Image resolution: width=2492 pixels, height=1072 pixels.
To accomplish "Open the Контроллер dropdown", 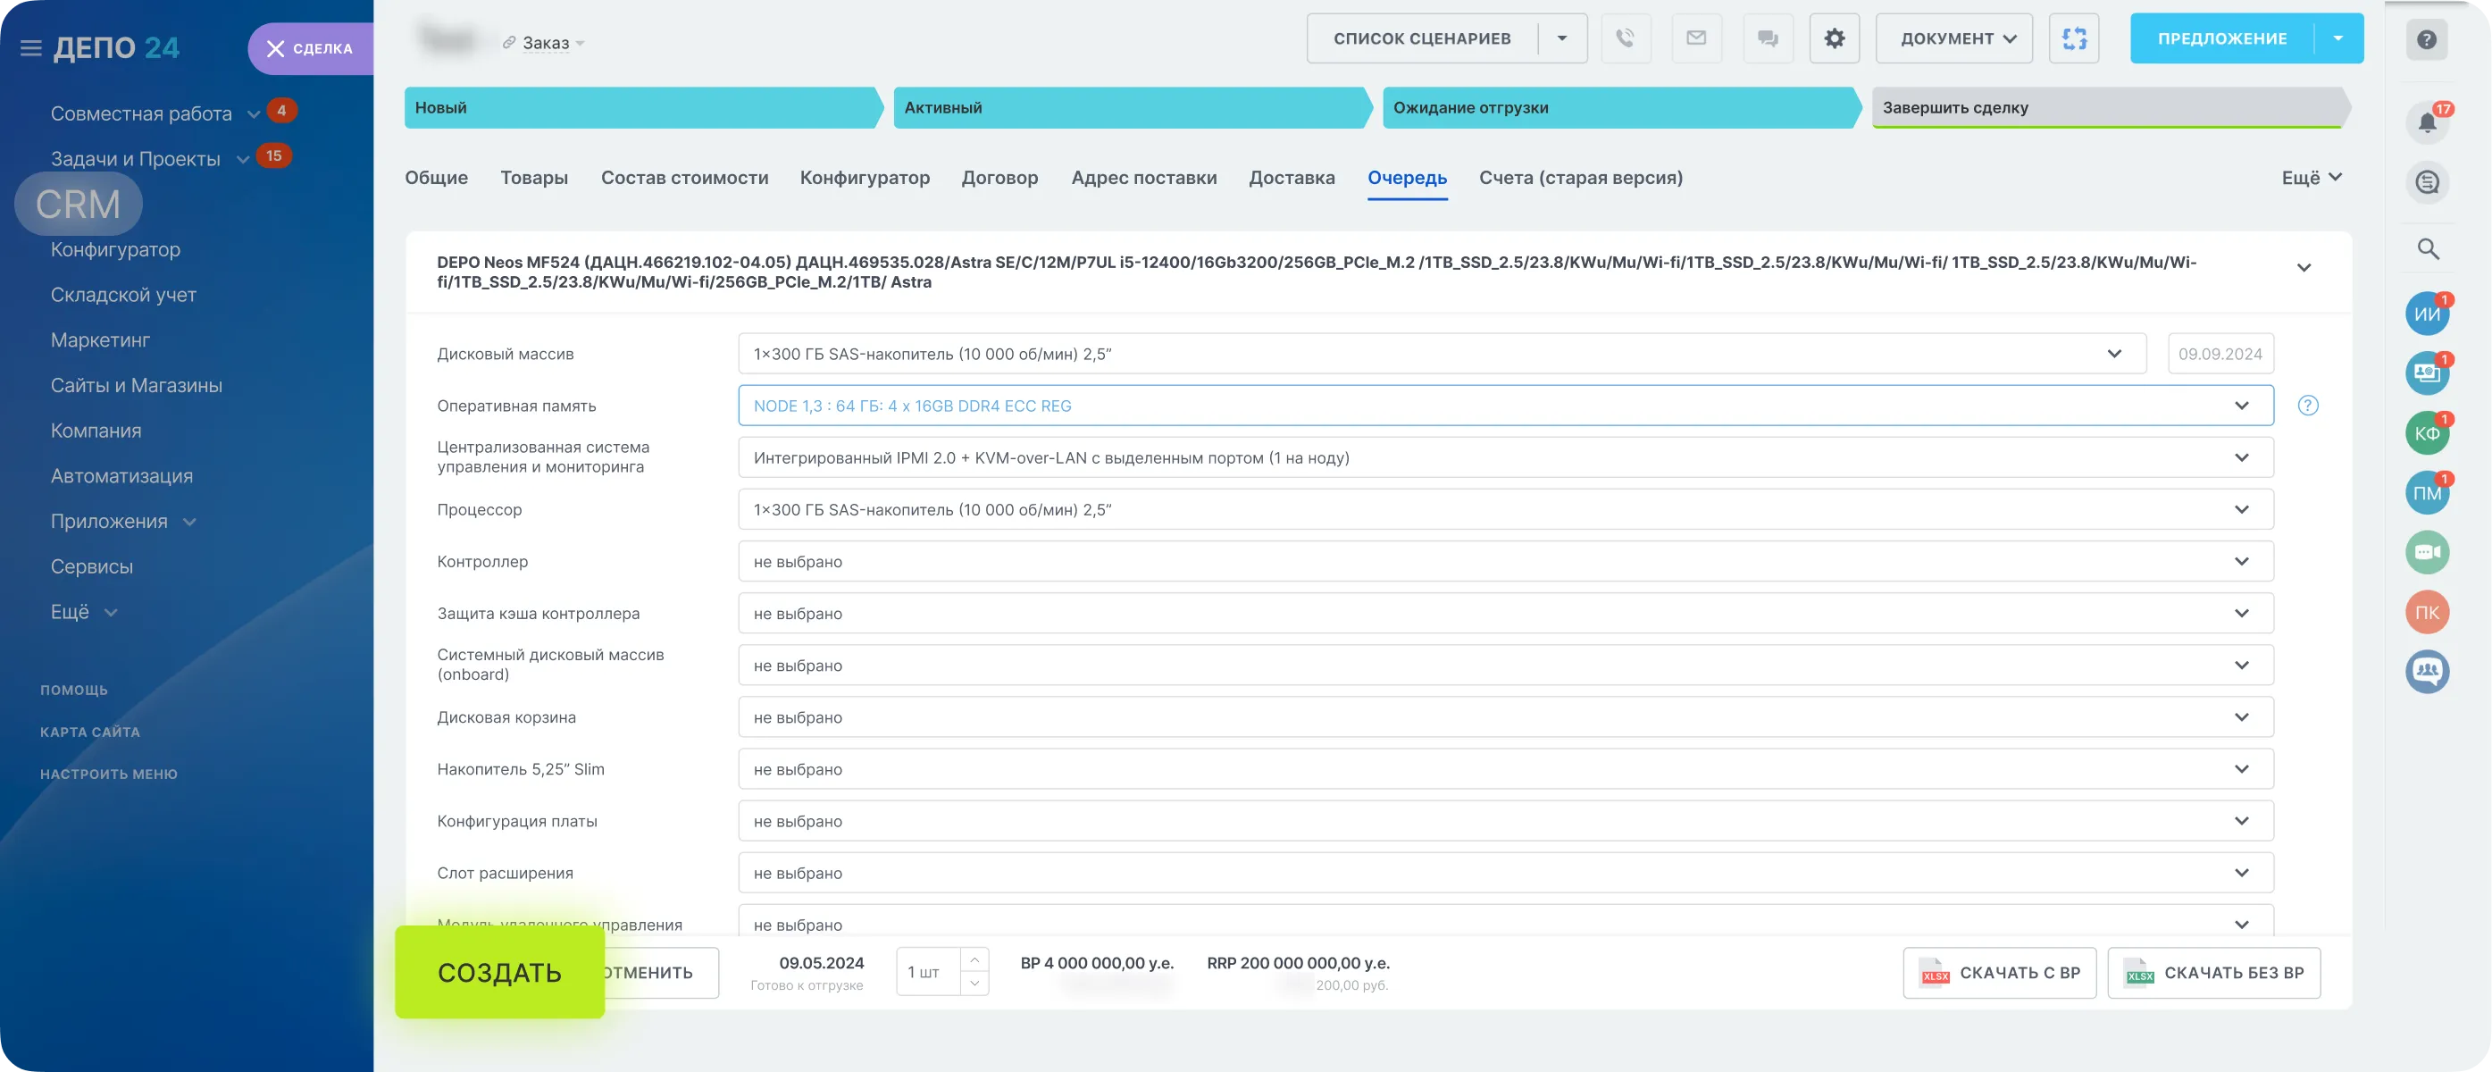I will click(2240, 562).
